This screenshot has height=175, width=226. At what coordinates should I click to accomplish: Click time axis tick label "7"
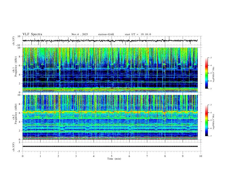point(147,156)
